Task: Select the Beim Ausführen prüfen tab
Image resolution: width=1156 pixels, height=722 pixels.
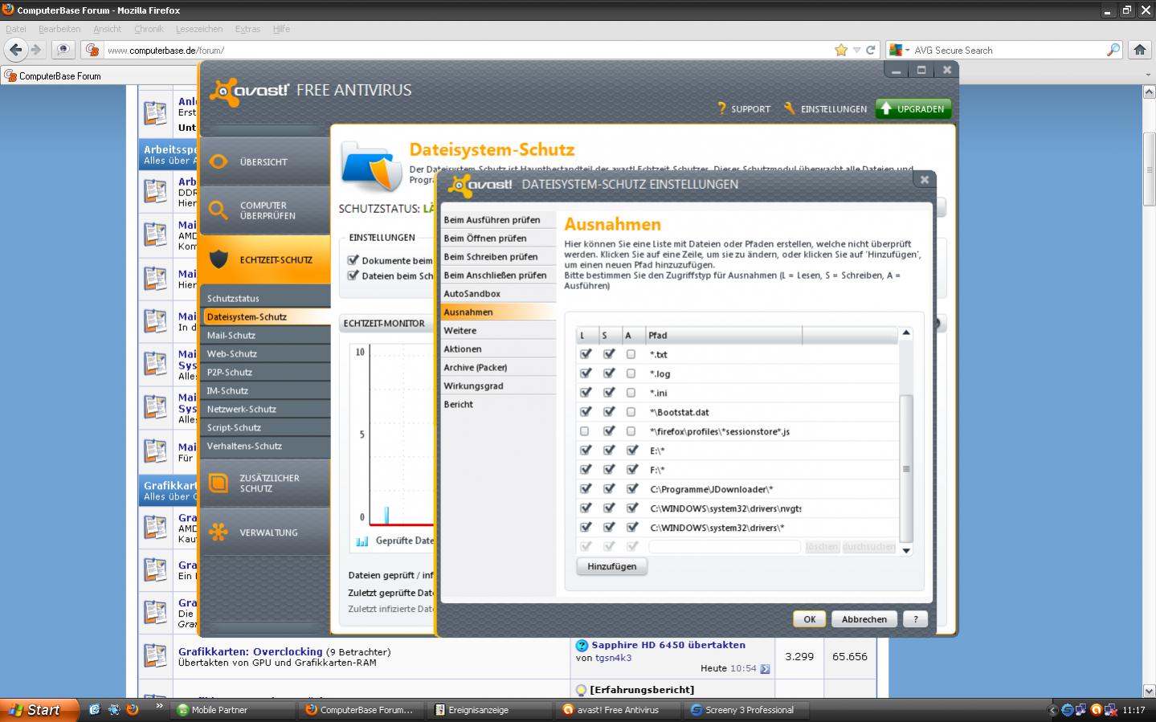Action: coord(498,219)
